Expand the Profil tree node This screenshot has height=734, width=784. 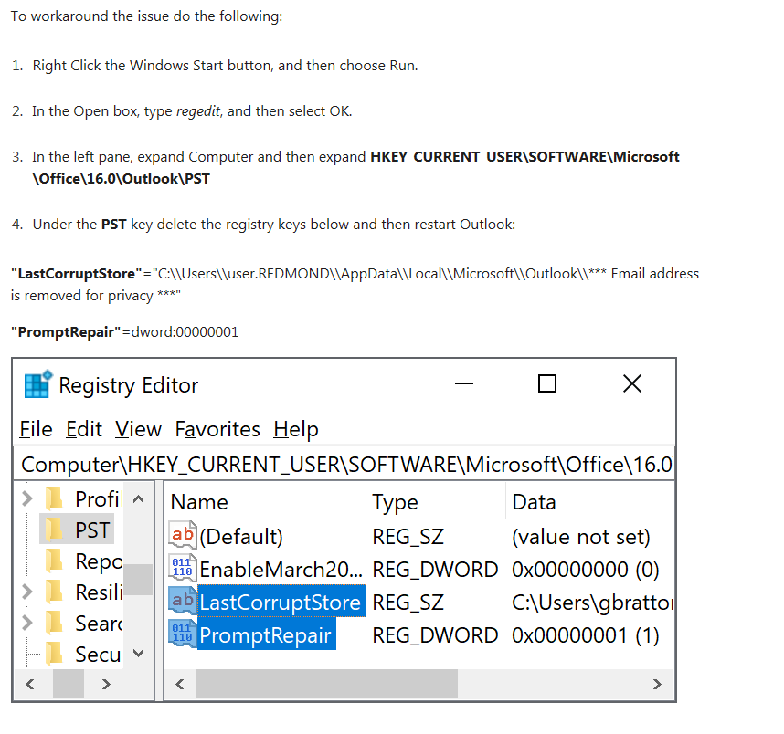click(27, 498)
